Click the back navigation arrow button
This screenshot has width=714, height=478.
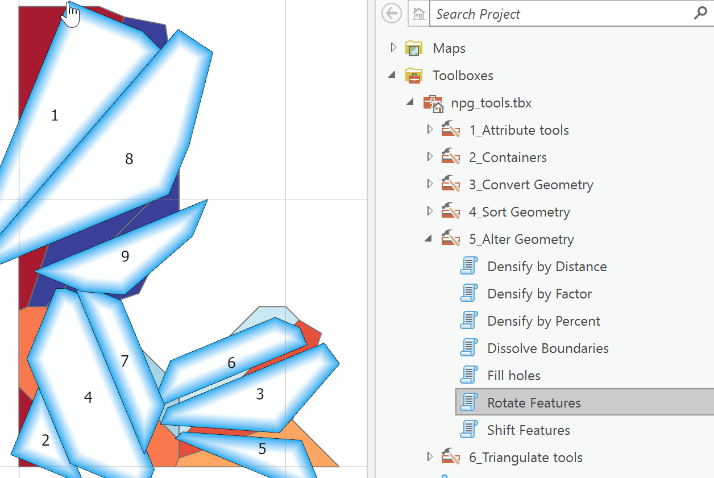click(x=391, y=13)
